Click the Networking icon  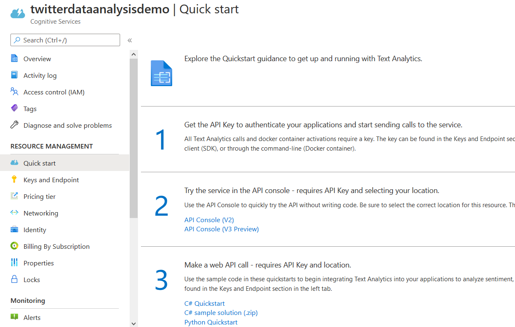click(x=15, y=213)
